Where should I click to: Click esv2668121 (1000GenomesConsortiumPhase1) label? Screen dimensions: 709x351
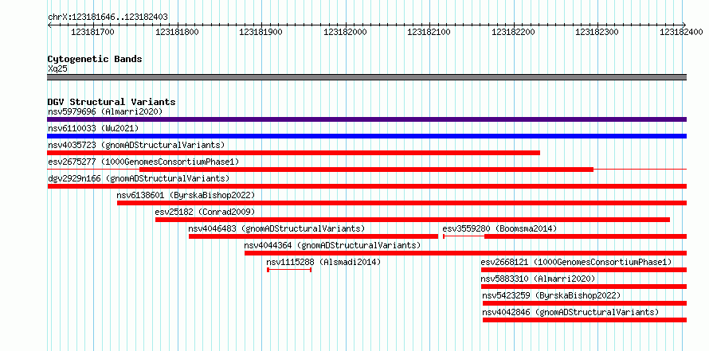(576, 262)
